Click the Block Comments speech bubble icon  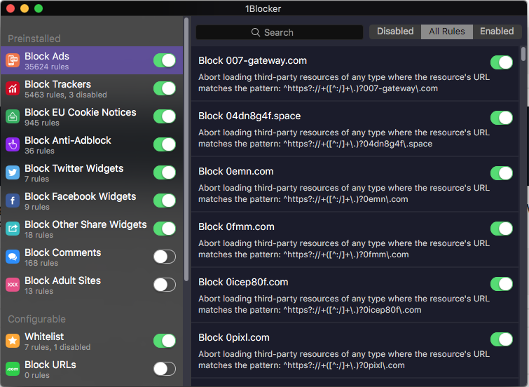(13, 257)
